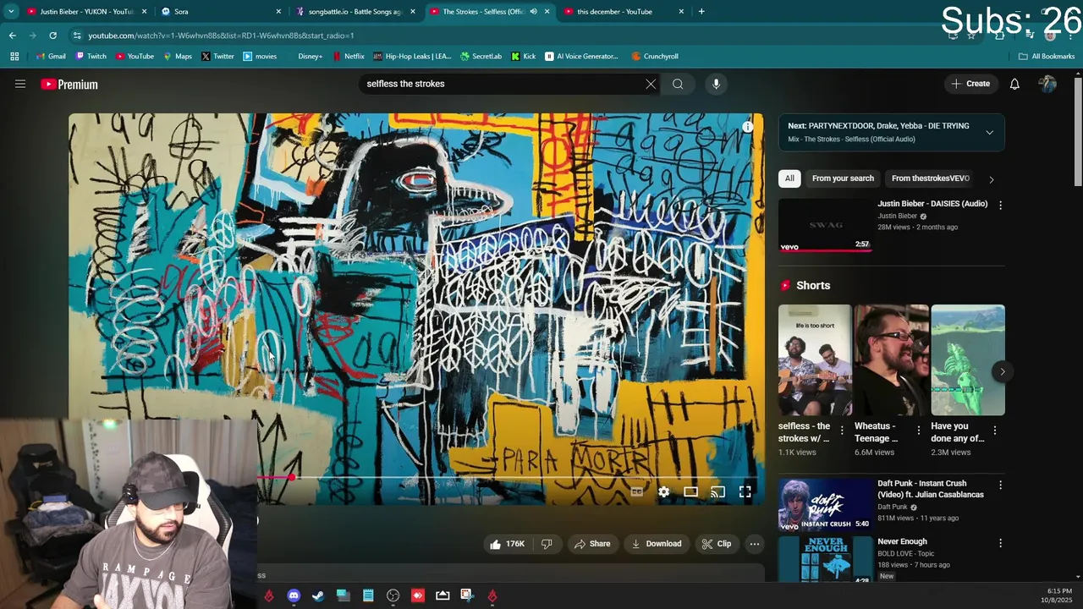Click the Share button
1083x609 pixels.
point(591,544)
